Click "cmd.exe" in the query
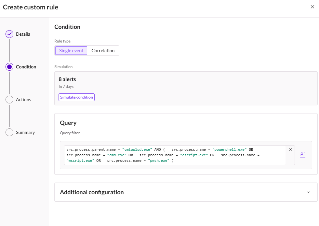The width and height of the screenshot is (319, 226). click(117, 155)
